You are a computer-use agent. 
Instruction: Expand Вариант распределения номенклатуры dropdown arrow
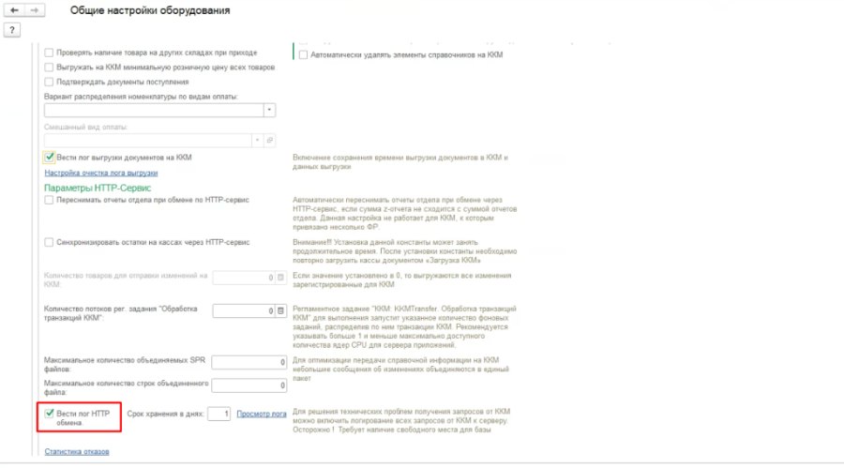click(269, 110)
